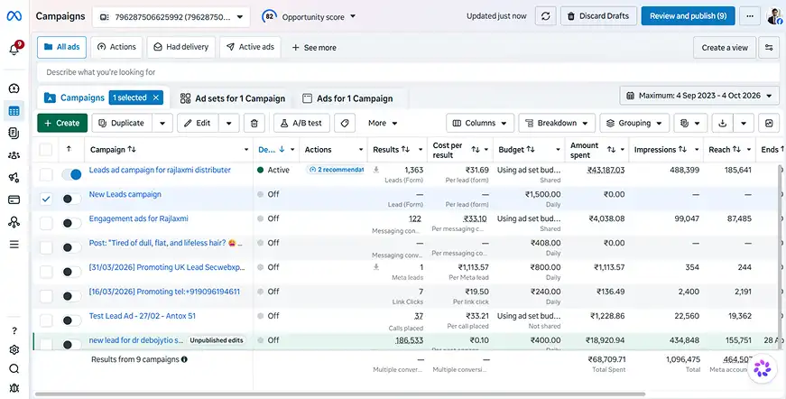Viewport: 786px width, 399px height.
Task: Click the Describe what you're looking for field
Action: [408, 72]
